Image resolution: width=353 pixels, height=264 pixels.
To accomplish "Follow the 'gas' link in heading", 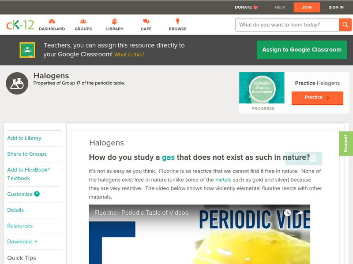I will pos(169,158).
